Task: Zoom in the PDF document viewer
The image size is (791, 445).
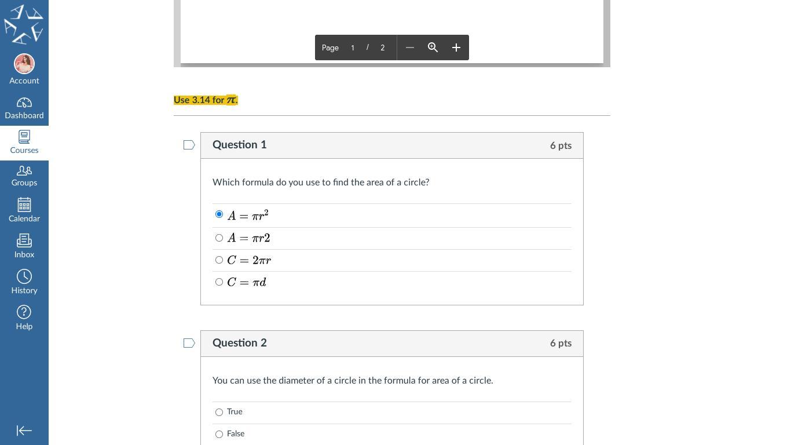Action: 456,48
